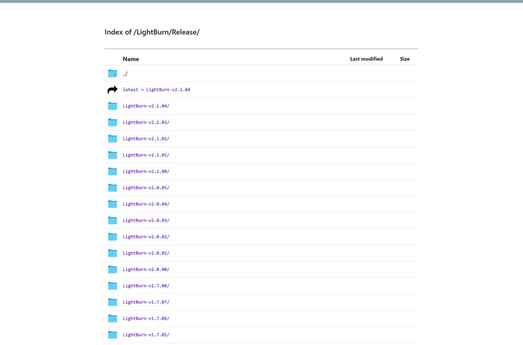Click folder icon beside LightBurn-v2.0.04/
The height and width of the screenshot is (345, 523).
coord(112,204)
